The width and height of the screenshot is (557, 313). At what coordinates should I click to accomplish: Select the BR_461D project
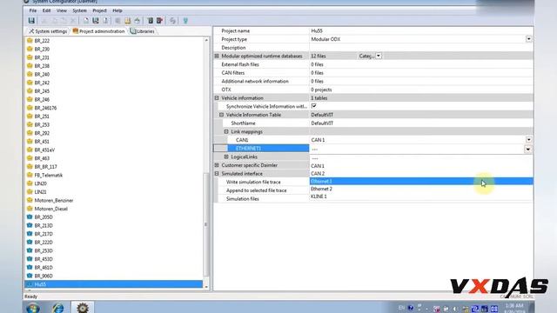tap(44, 267)
